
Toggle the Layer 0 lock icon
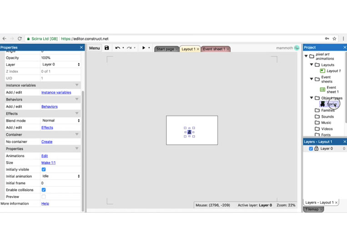317,148
